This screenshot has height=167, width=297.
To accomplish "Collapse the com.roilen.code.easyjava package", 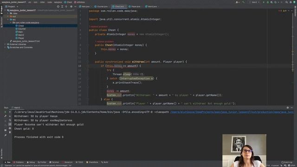I will tap(11, 23).
